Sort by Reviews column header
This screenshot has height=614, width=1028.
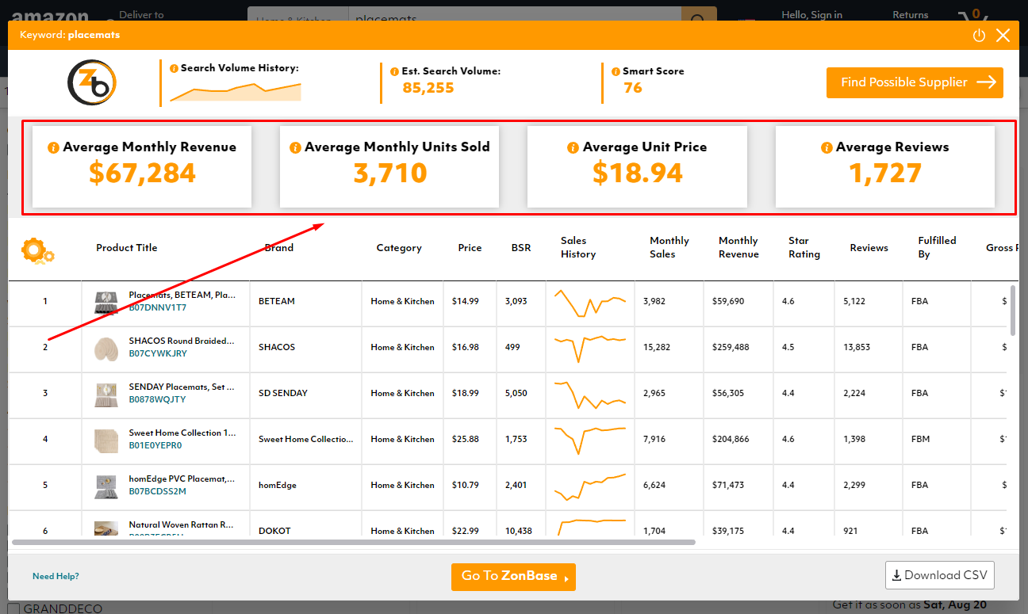869,248
